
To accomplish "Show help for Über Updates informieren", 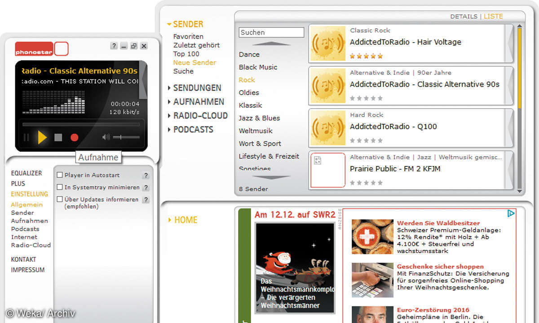I will pyautogui.click(x=146, y=200).
